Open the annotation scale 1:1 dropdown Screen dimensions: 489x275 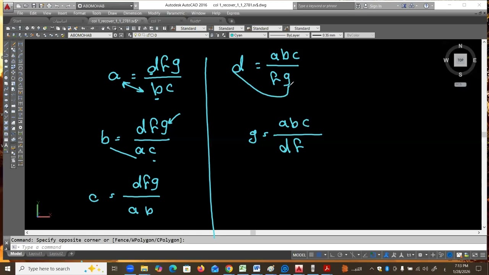click(411, 255)
